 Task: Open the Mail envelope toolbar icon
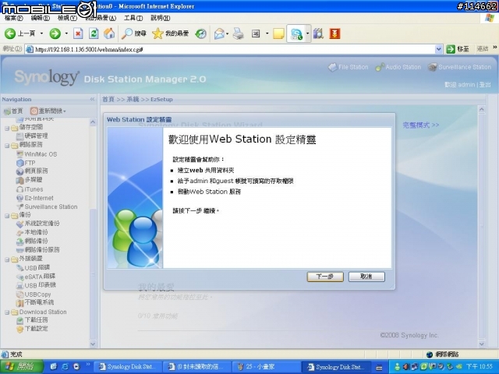coord(219,34)
